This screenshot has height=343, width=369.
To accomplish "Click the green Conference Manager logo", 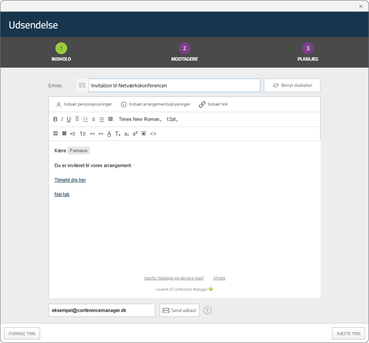I will [x=211, y=288].
